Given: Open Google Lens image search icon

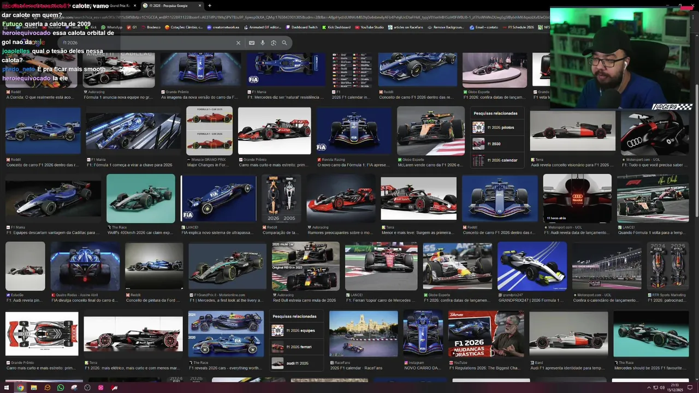Looking at the screenshot, I should pos(274,43).
